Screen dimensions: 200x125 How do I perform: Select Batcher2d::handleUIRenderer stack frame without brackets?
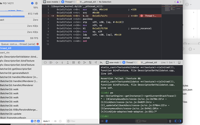pyautogui.click(x=20, y=85)
